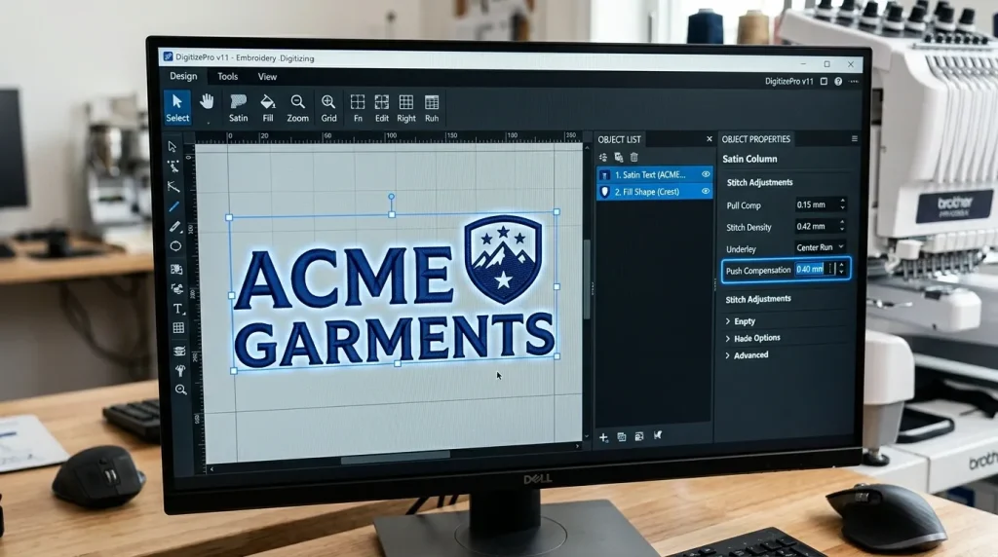The height and width of the screenshot is (557, 998).
Task: Activate the Select arrow tool in toolbar
Action: (177, 107)
